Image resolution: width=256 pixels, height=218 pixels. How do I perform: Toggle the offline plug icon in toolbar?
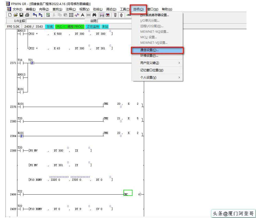pyautogui.click(x=115, y=15)
